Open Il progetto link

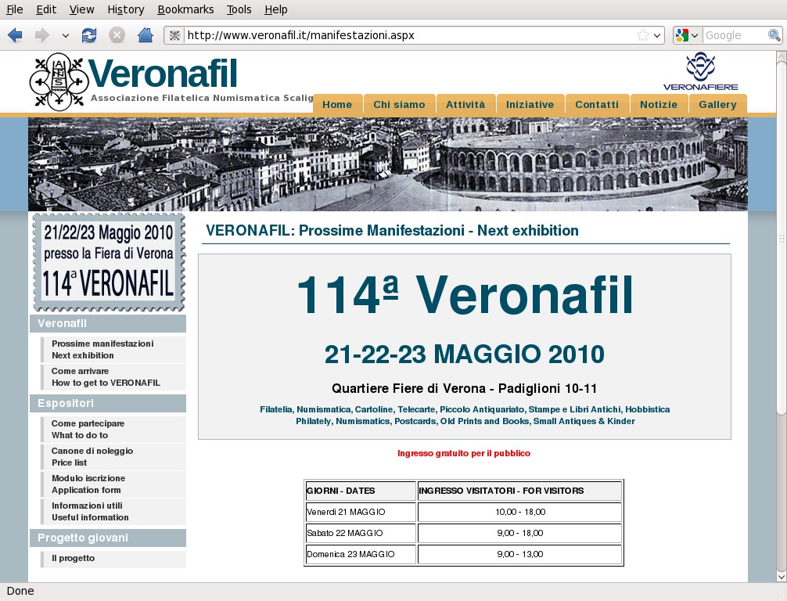point(113,559)
